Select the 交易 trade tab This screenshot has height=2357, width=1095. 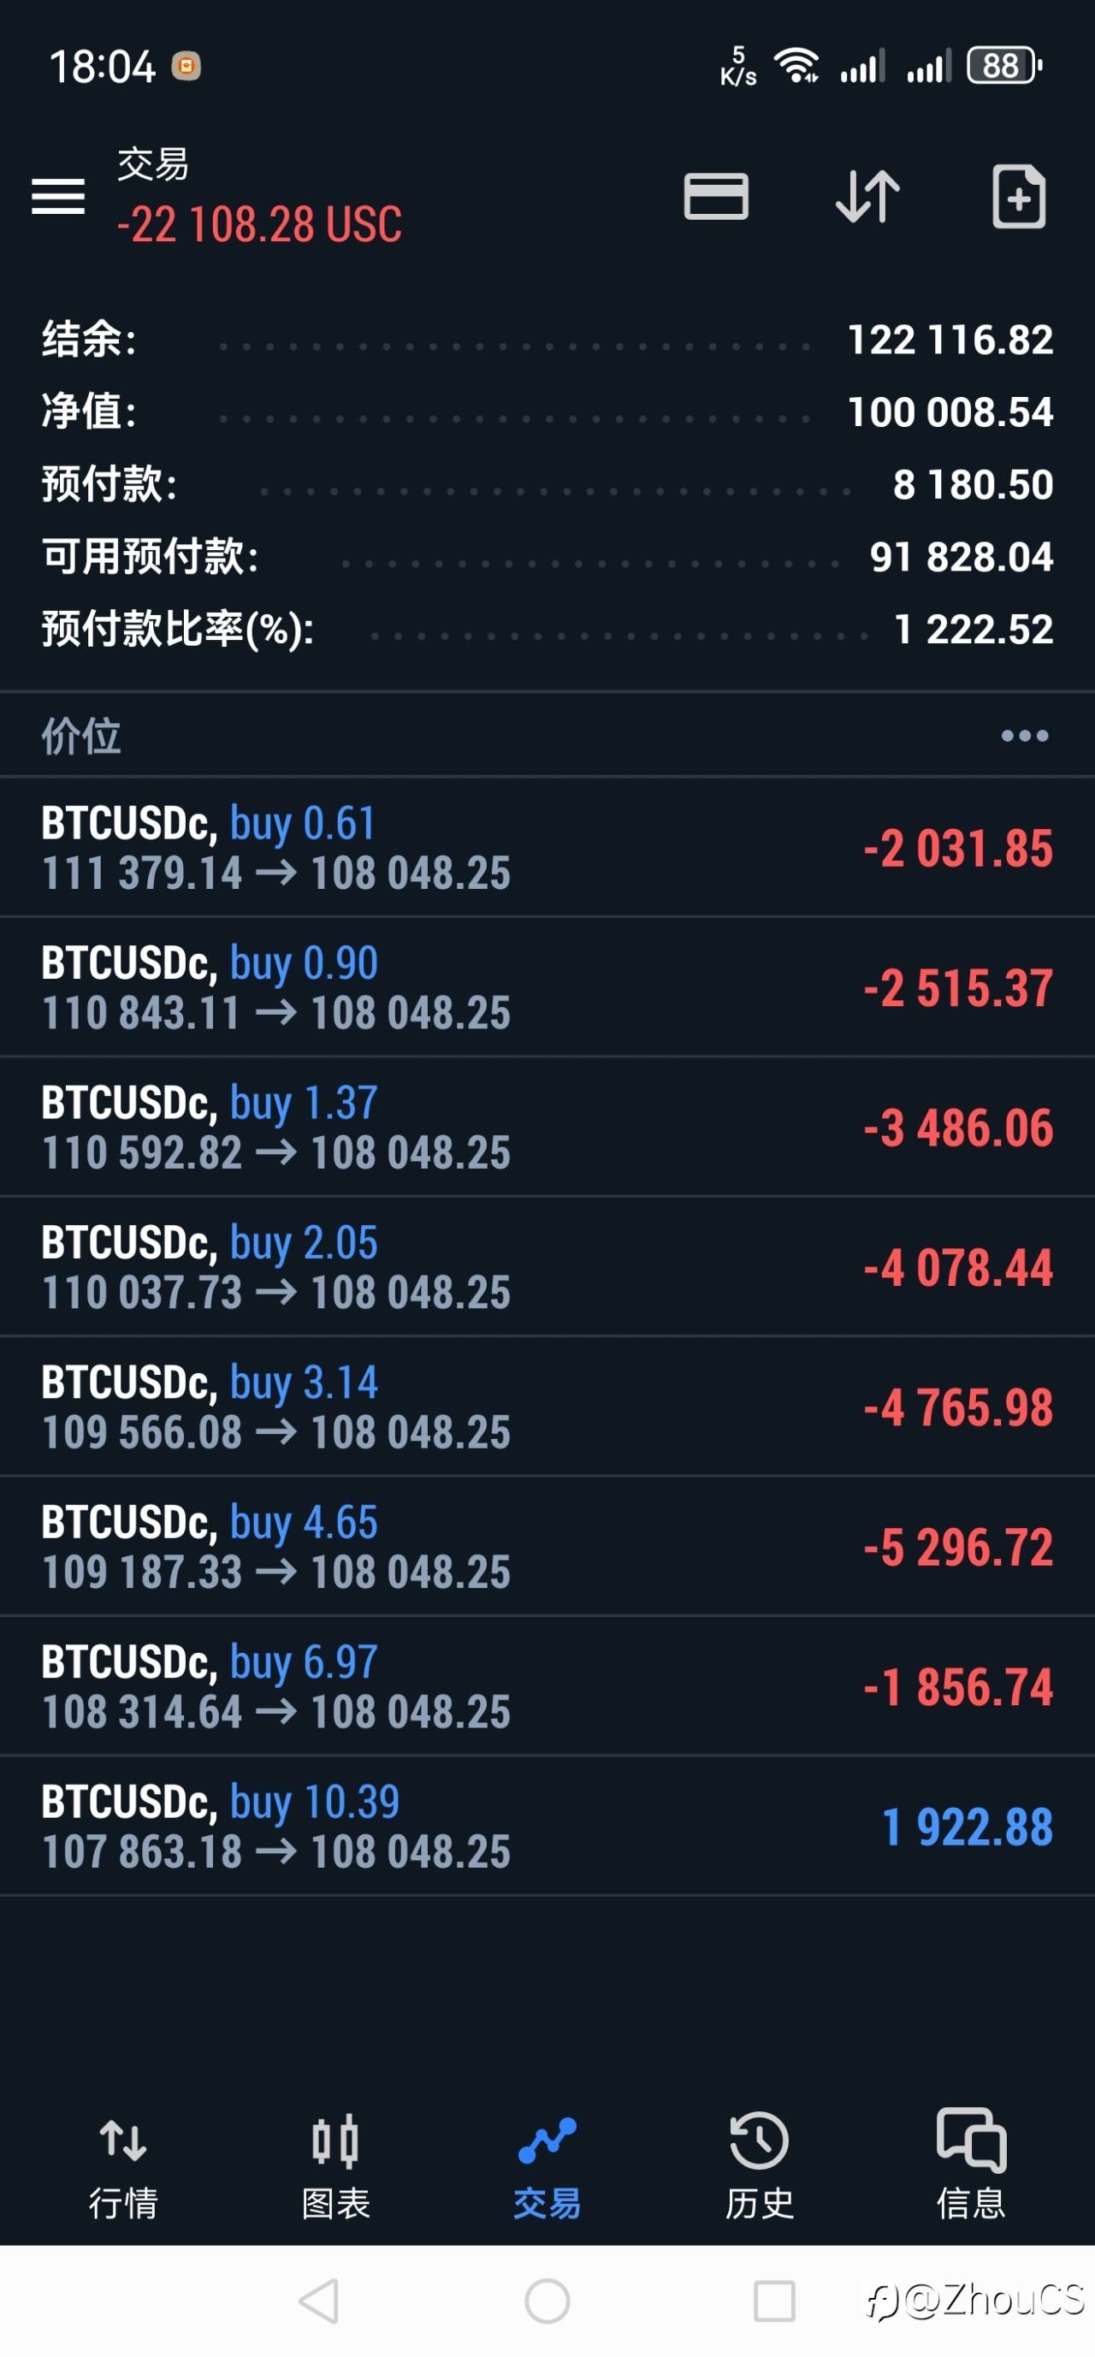(x=547, y=2165)
